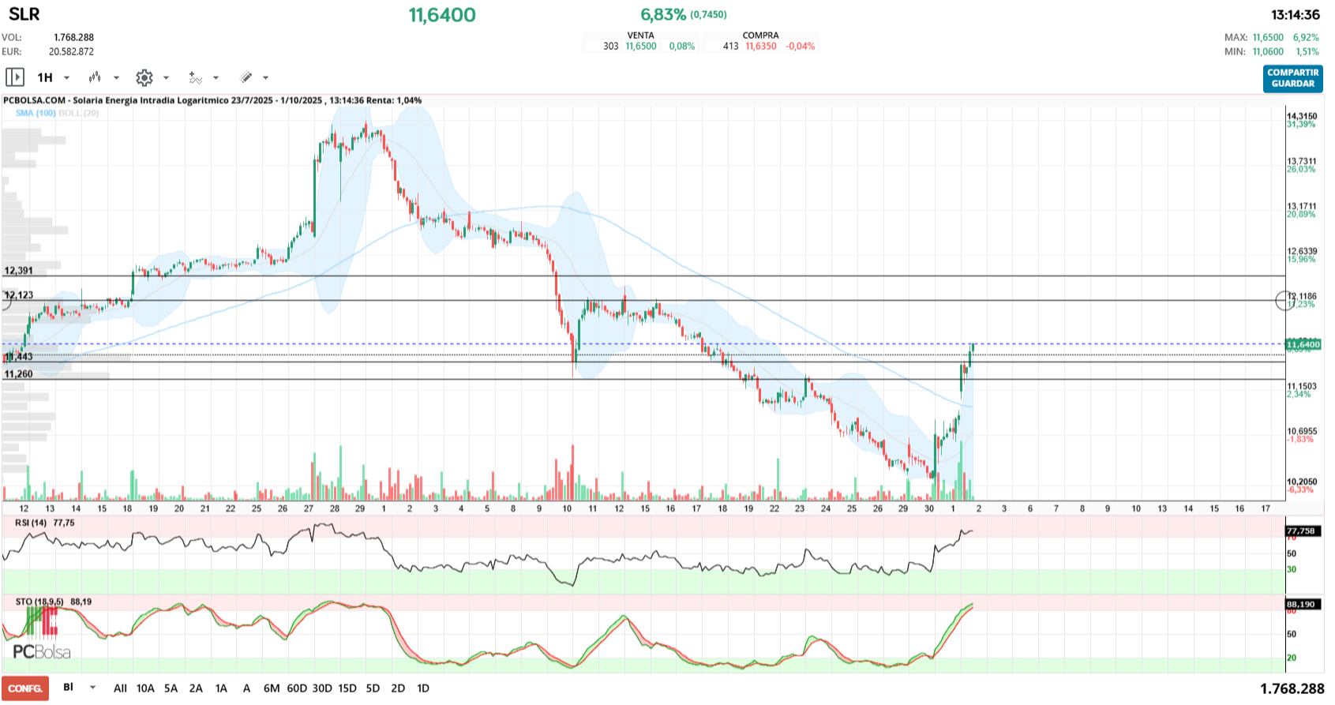Select the A (year to date) range
Viewport: 1335px width, 705px height.
pos(246,688)
